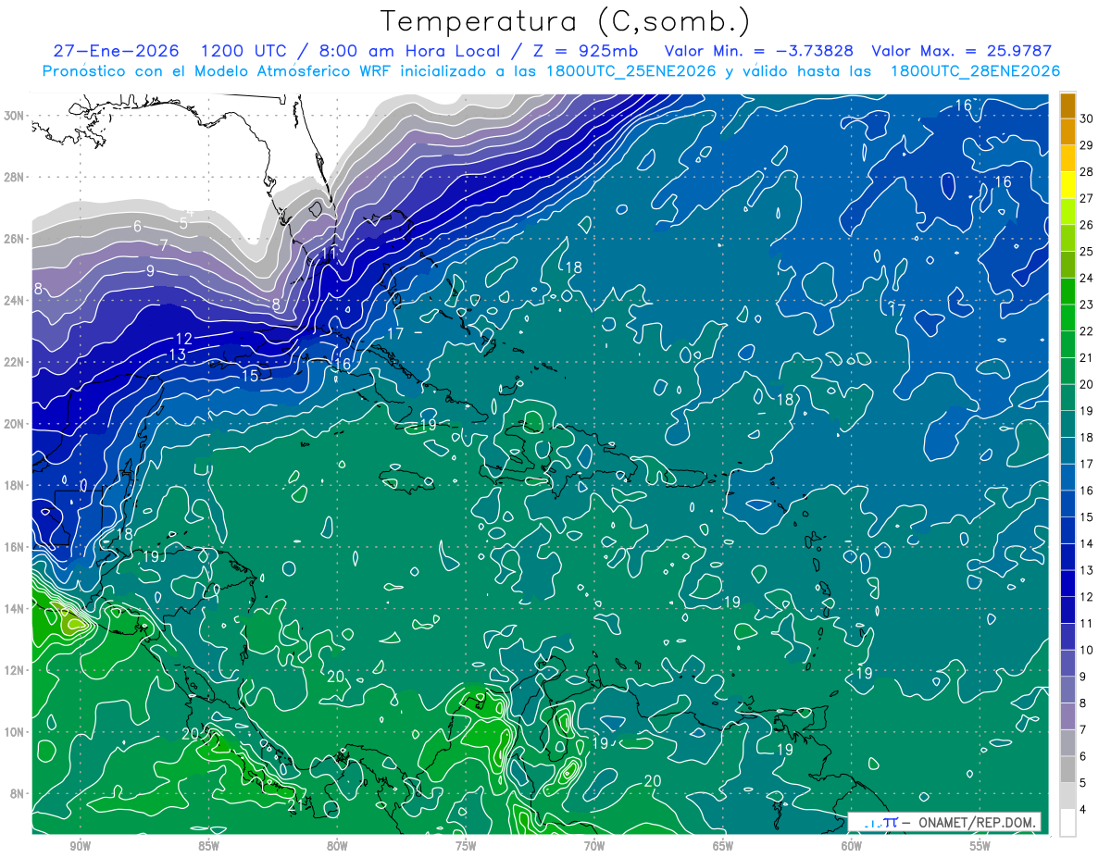Click the "55W" longitude label

(980, 846)
